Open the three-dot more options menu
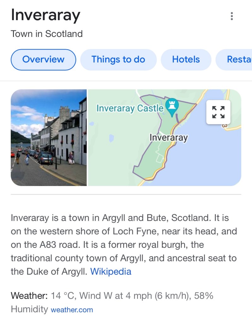 click(x=232, y=16)
